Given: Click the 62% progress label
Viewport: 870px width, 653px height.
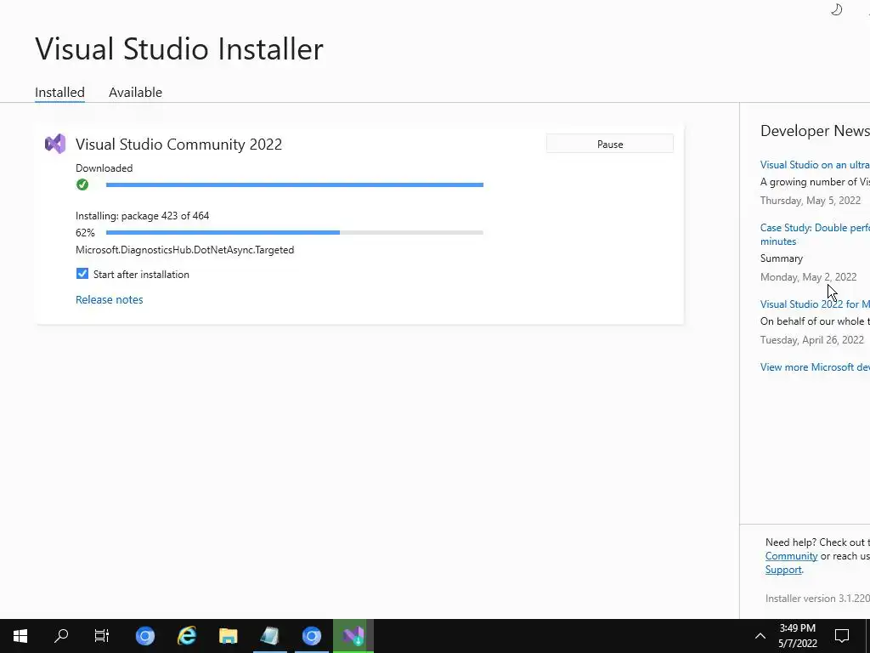Looking at the screenshot, I should (x=85, y=233).
